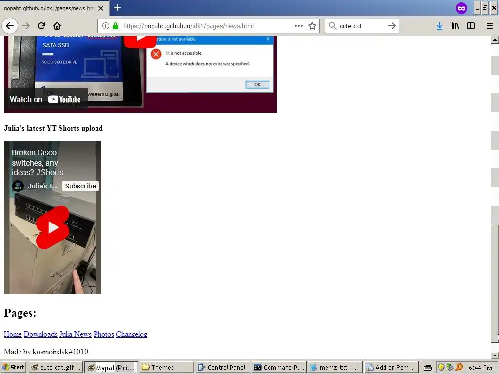Go back to the previous page
499x374 pixels.
tap(10, 26)
